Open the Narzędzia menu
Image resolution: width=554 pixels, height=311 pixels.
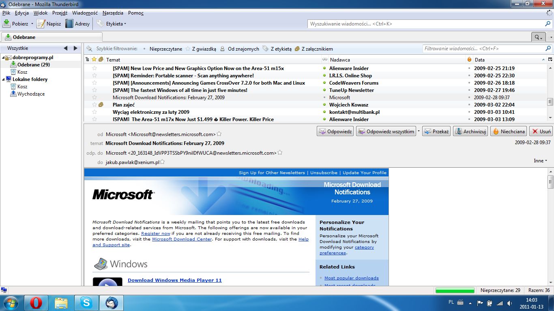pos(113,13)
